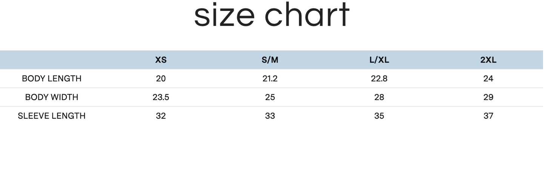Click XS body width value 23.5
This screenshot has height=173, width=545.
[161, 97]
